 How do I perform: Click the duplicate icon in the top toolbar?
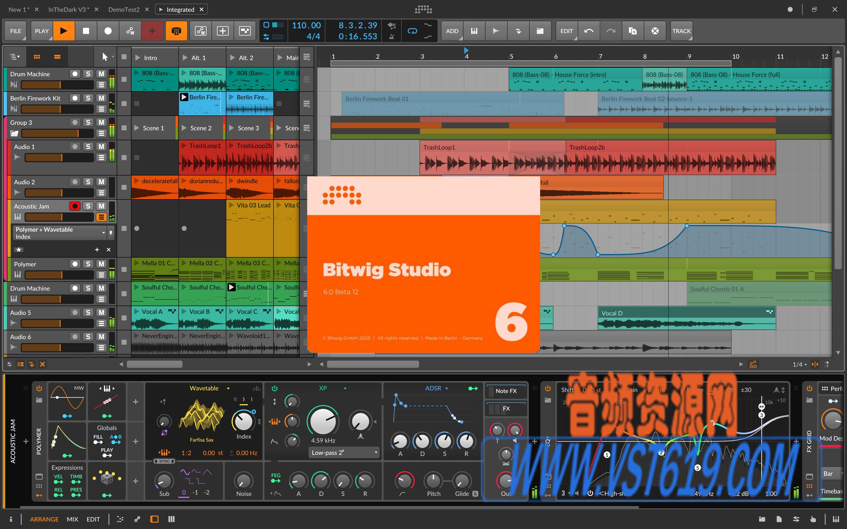point(632,31)
